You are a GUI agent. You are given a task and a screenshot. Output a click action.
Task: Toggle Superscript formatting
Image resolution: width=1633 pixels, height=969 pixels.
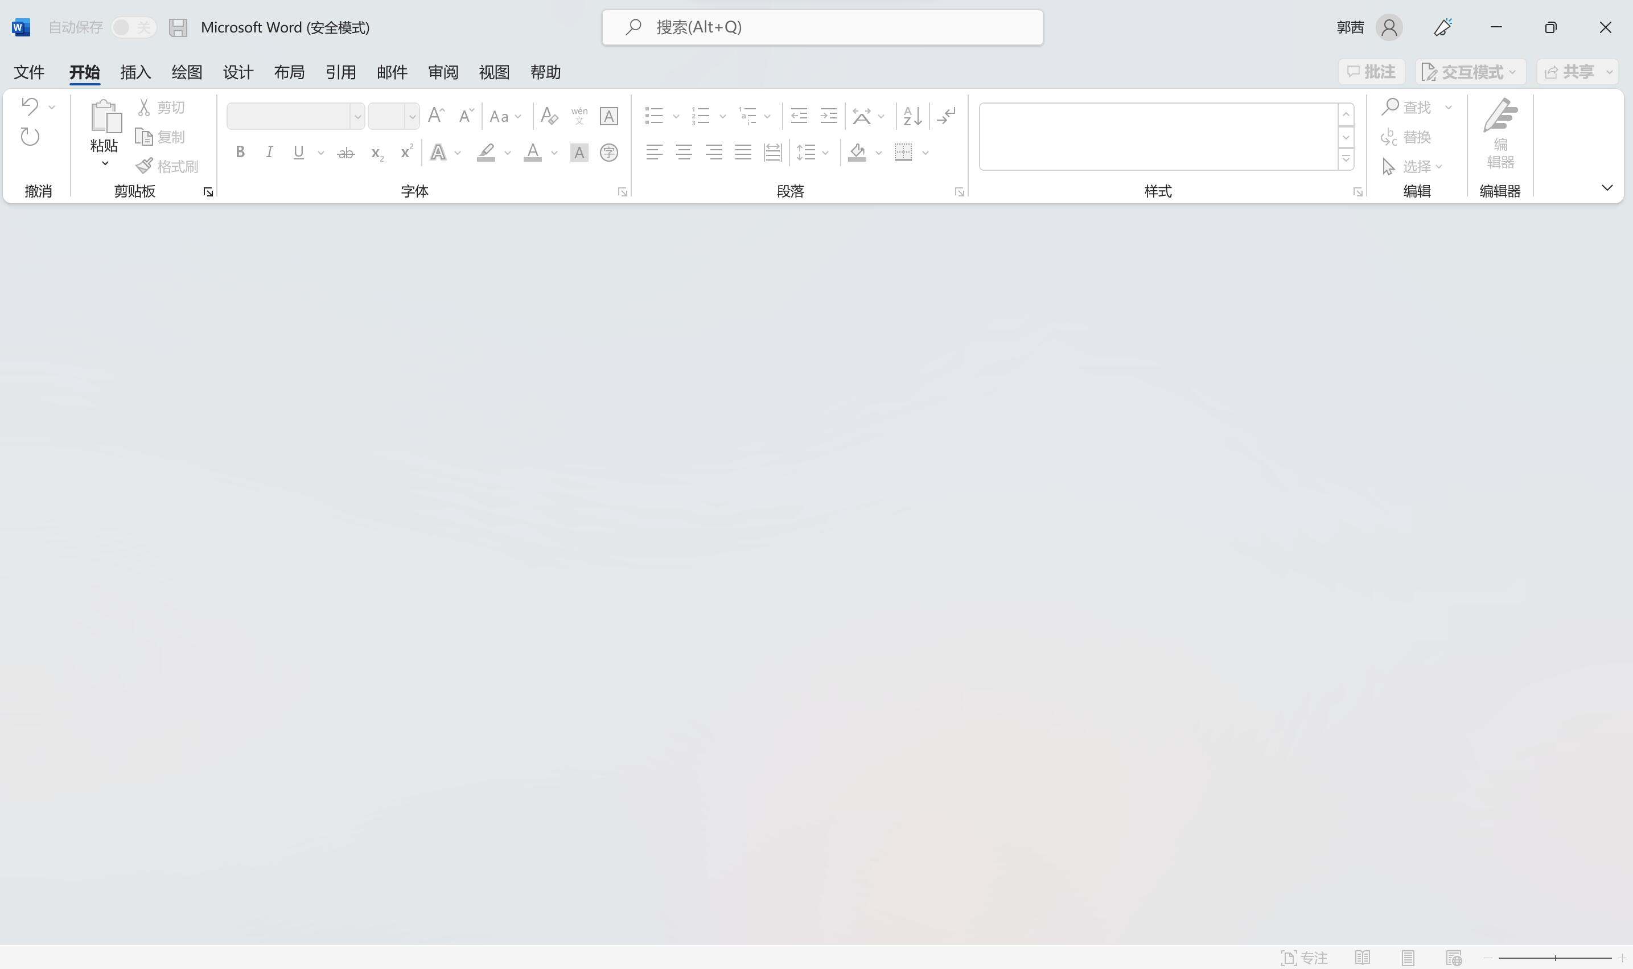(x=406, y=152)
